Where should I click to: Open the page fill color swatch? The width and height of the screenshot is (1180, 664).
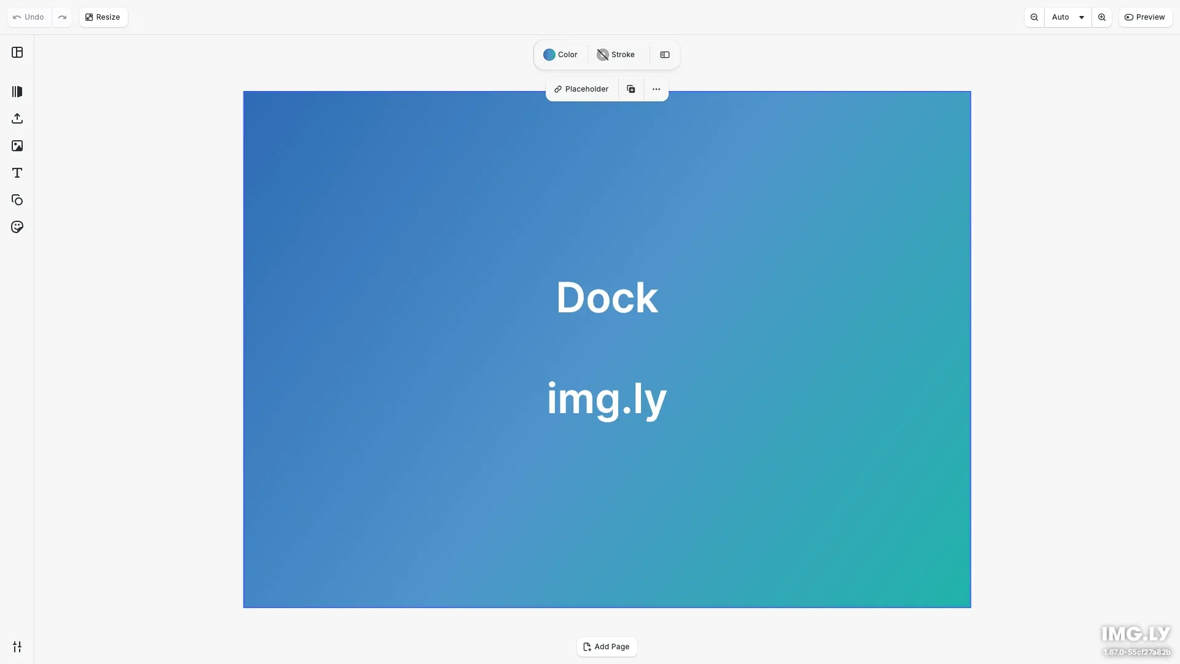(549, 55)
